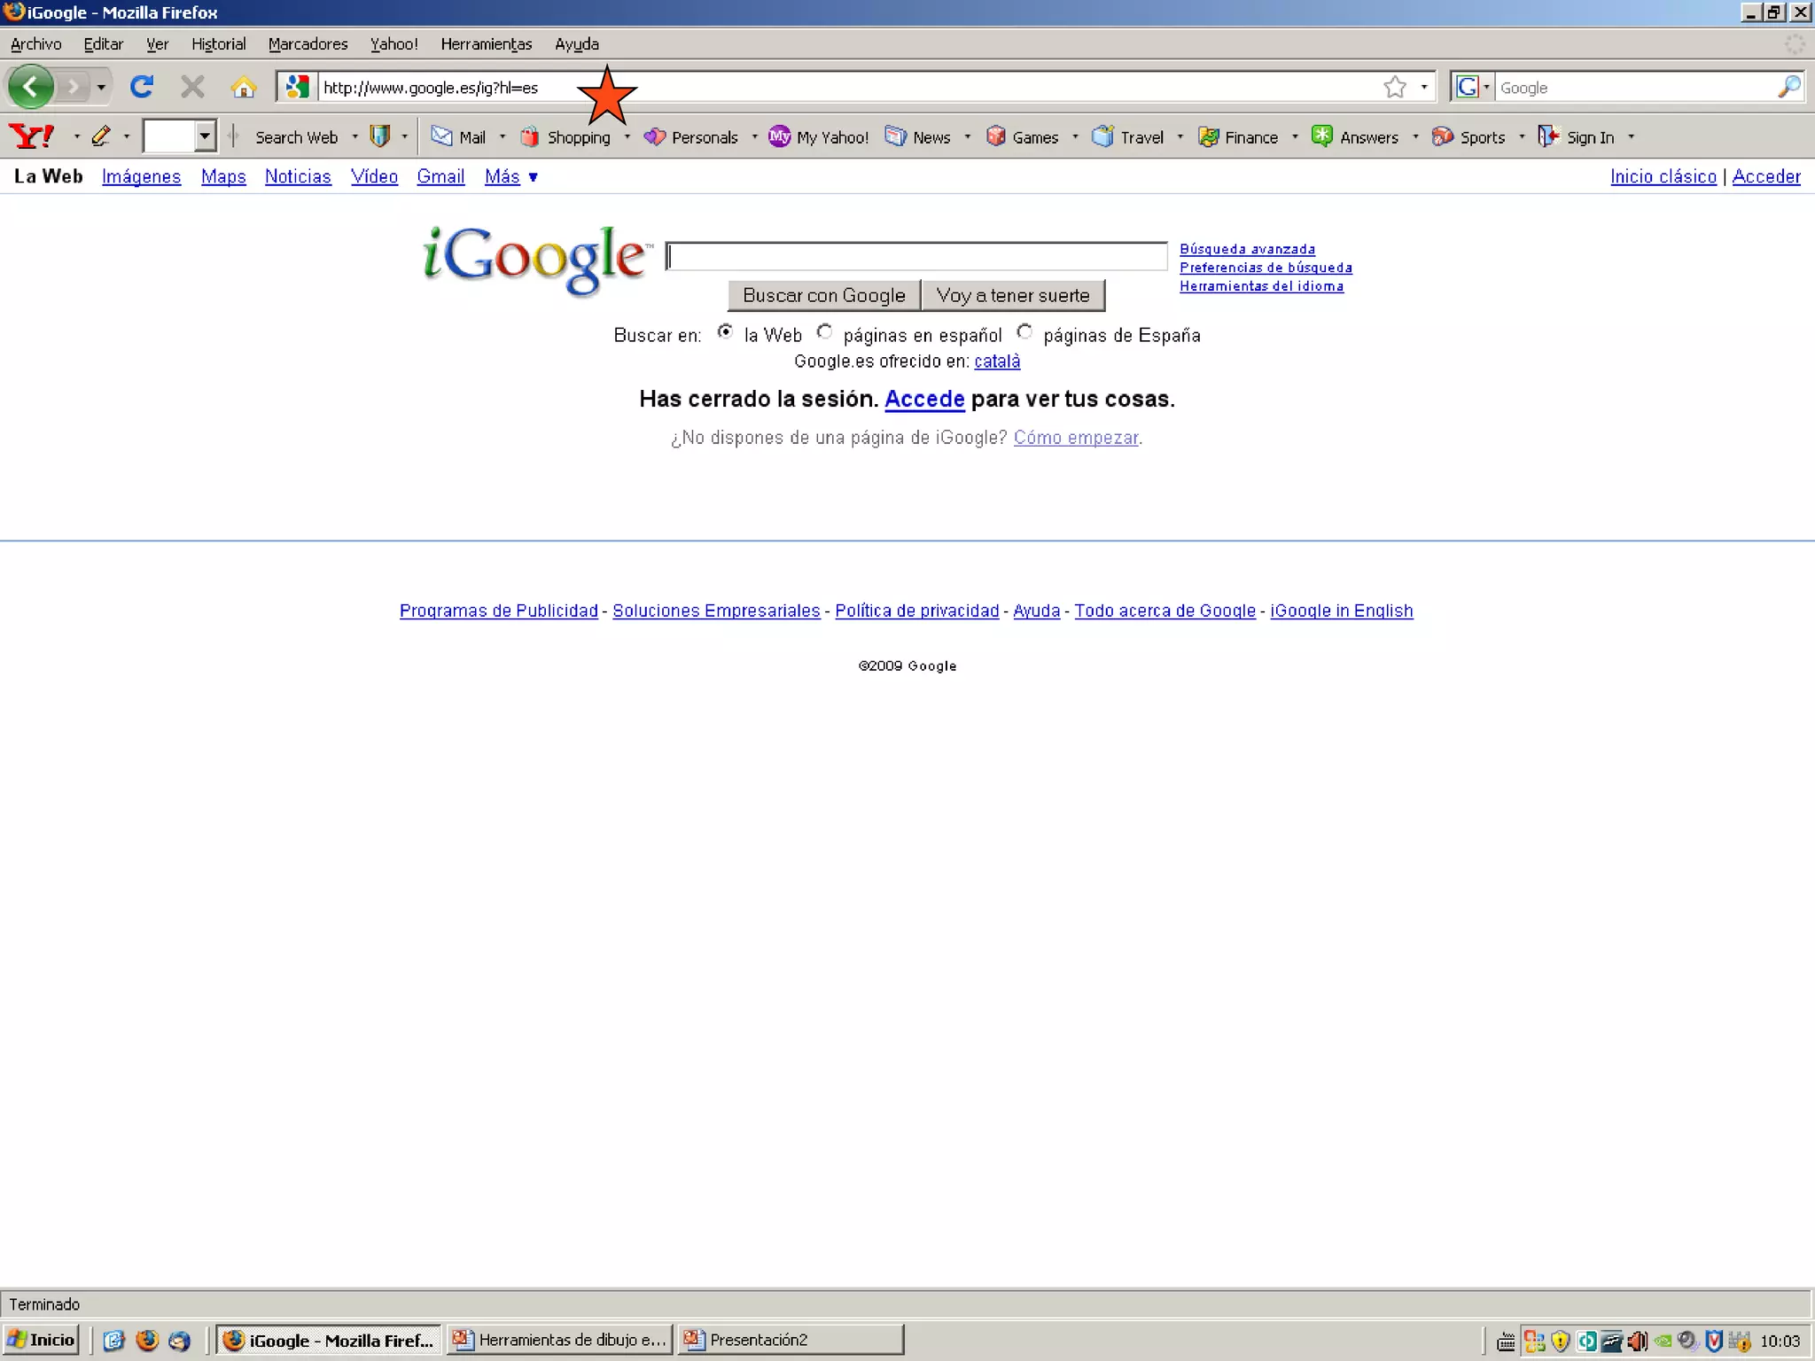Select 'páginas de España' radio button
Screen dimensions: 1815x1361
pyautogui.click(x=1024, y=332)
